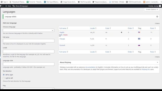Sort by Posts in table footer
The image size is (162, 91).
click(x=153, y=52)
